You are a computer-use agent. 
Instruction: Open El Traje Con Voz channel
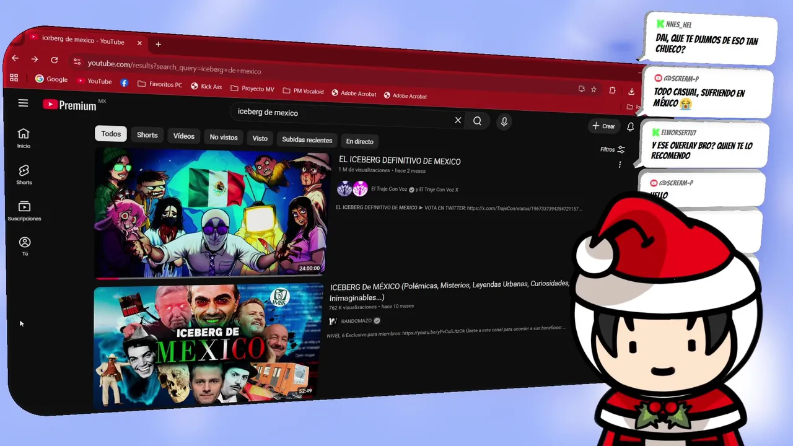[x=389, y=189]
